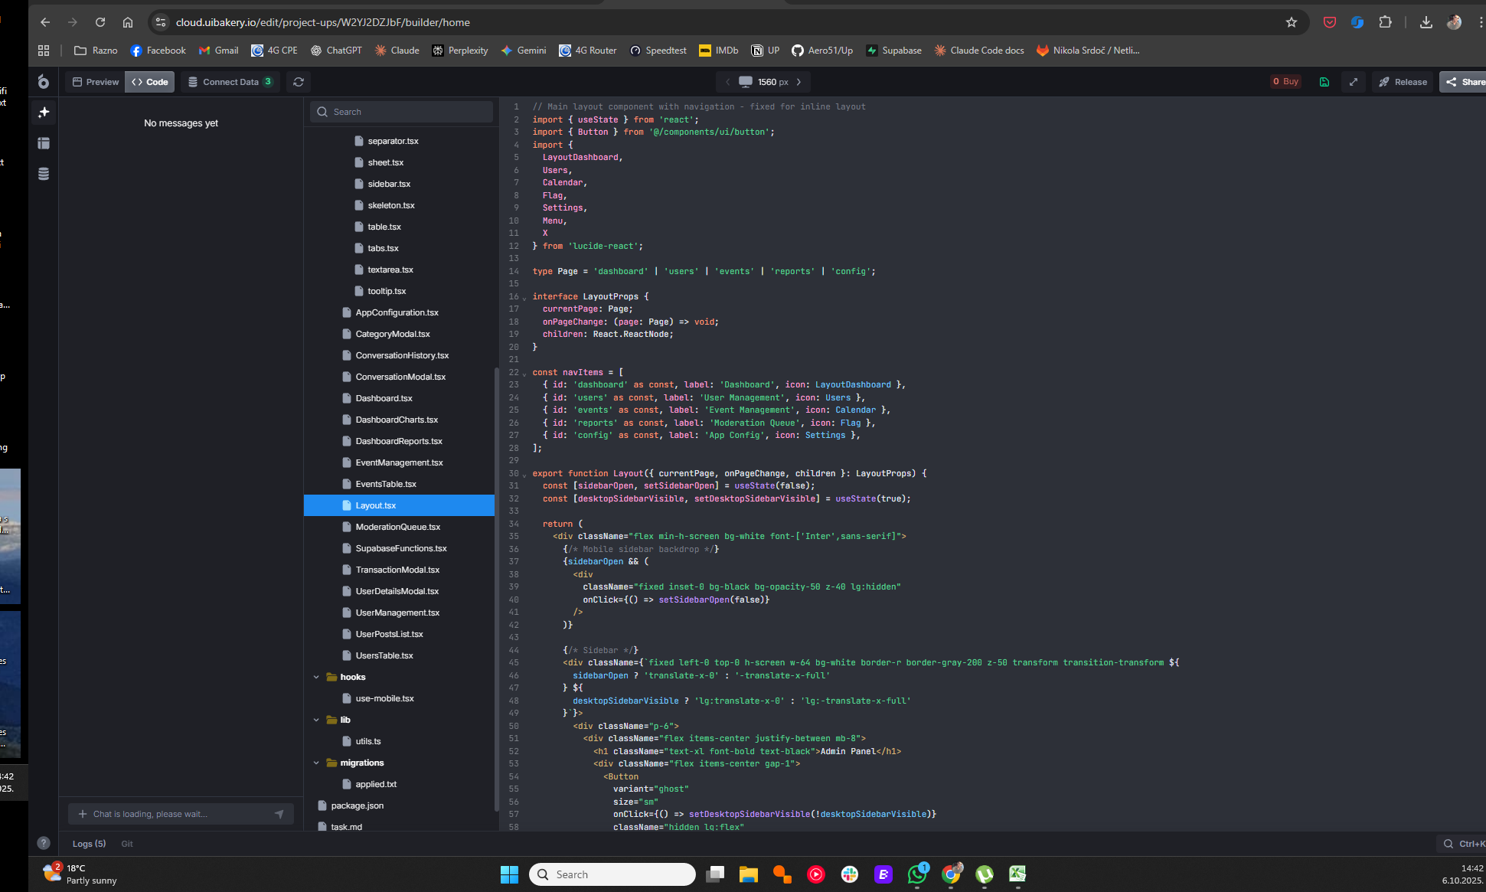Viewport: 1486px width, 892px height.
Task: Click the fullscreen expand arrows icon
Action: click(1353, 82)
